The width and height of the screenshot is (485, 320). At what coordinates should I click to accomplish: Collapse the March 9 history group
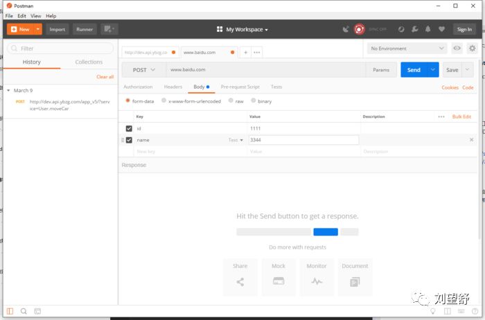click(x=8, y=90)
